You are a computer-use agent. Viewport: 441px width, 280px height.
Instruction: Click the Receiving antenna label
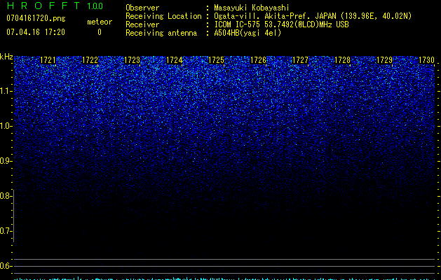tap(161, 33)
